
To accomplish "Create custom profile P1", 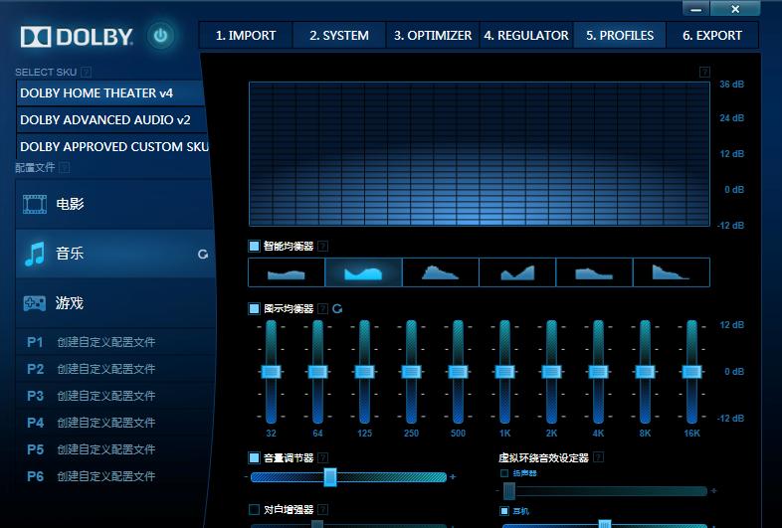I will (115, 342).
